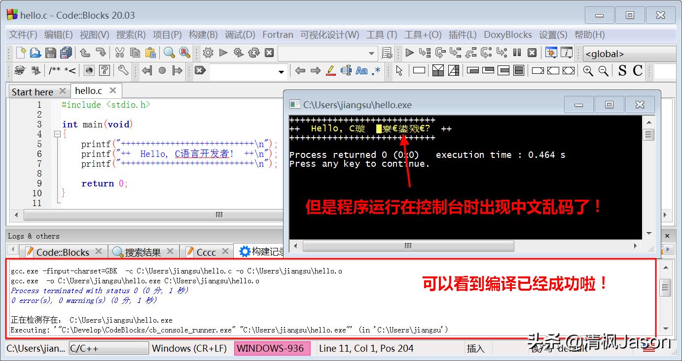Select the wxSmith zoom in icon
Viewport: 682px width, 361px height.
(587, 70)
